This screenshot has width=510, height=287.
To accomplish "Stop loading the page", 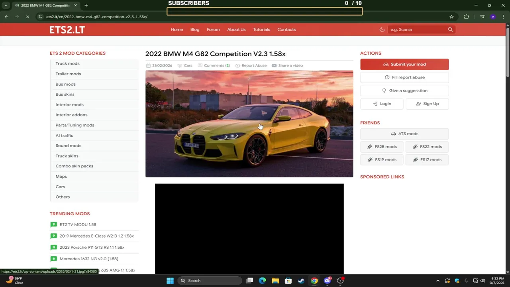I will (27, 17).
